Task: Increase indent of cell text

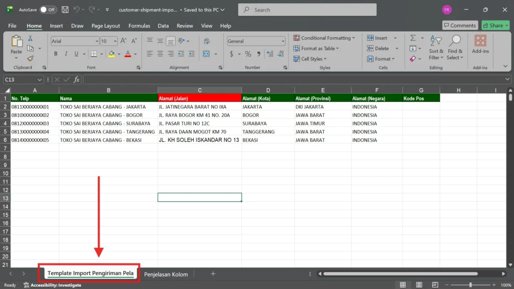Action: 192,54
